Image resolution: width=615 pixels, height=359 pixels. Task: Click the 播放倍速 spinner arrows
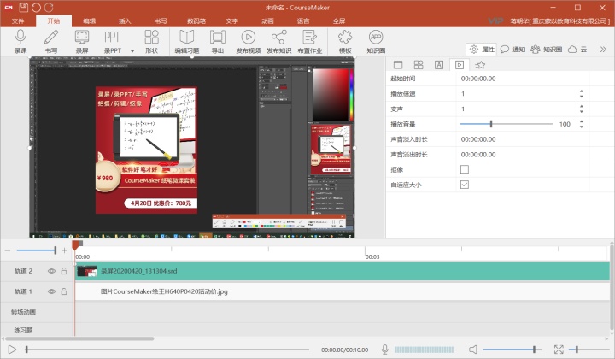[x=582, y=93]
